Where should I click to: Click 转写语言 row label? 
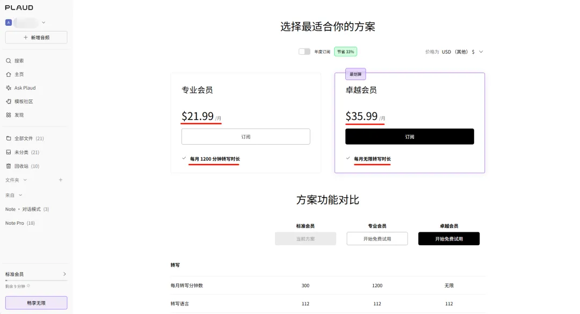click(180, 304)
